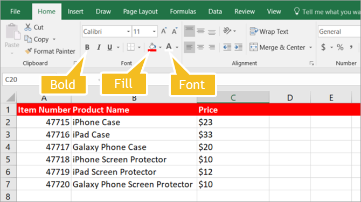Select cell with Galaxy Phone Screen Protector
The height and width of the screenshot is (202, 361).
[x=134, y=184]
